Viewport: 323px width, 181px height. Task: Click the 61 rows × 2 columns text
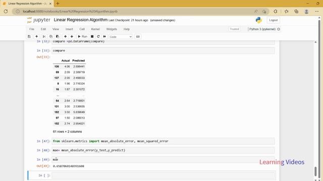tap(67, 132)
